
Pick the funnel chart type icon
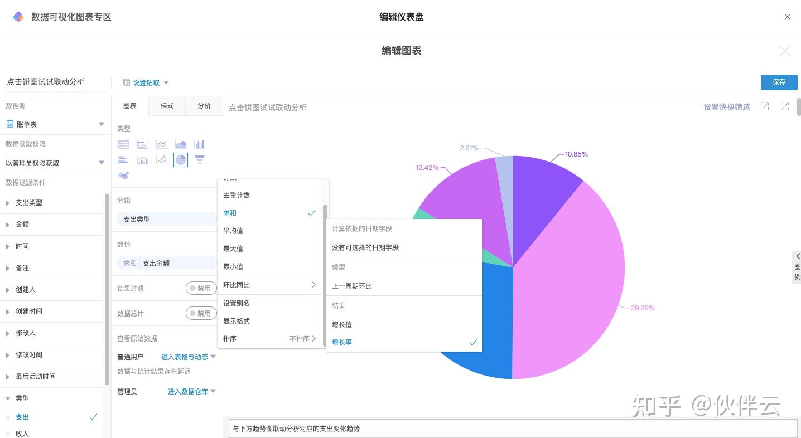coord(199,160)
